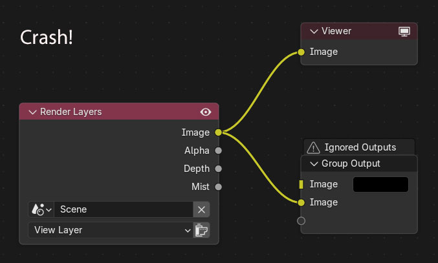438x263 pixels.
Task: Open the View Layer dropdown
Action: pyautogui.click(x=110, y=229)
